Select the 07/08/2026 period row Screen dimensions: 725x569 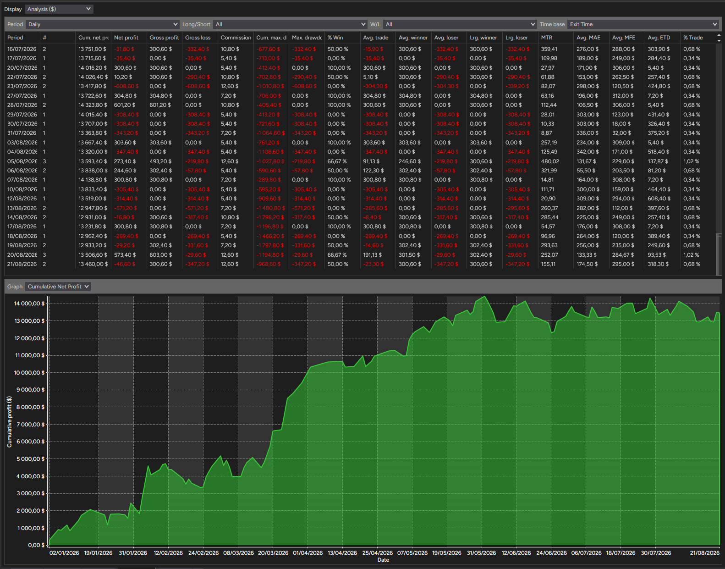(x=360, y=180)
